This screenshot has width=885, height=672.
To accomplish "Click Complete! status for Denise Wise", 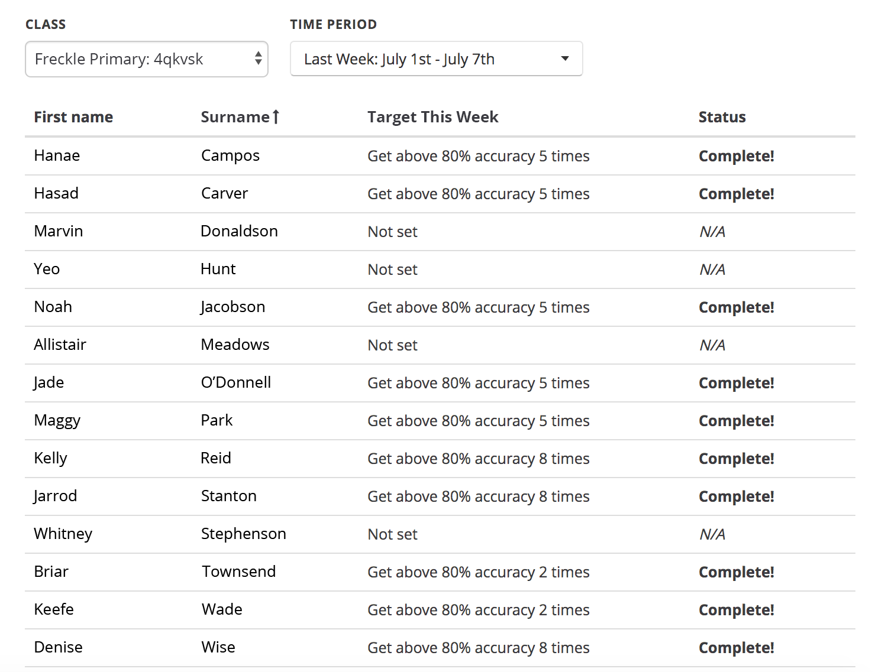I will (737, 648).
